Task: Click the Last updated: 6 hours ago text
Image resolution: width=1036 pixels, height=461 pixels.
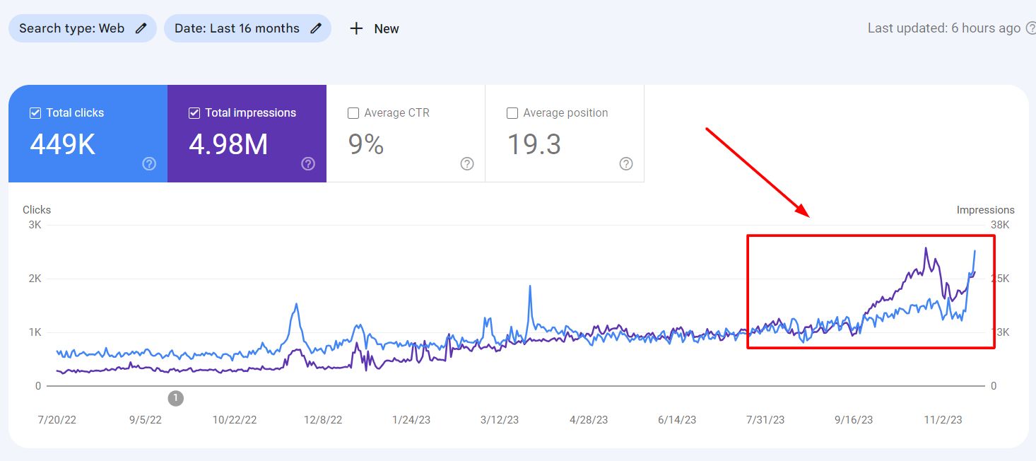Action: coord(944,28)
